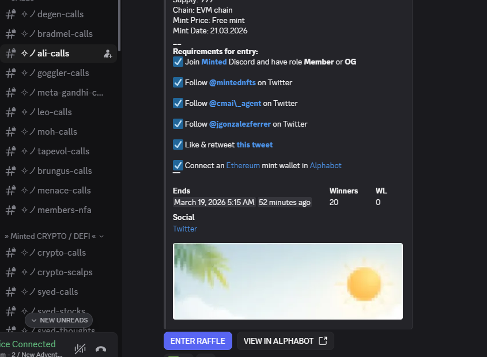This screenshot has width=487, height=357.
Task: Click the channel list scrollbar
Action: [x=119, y=25]
